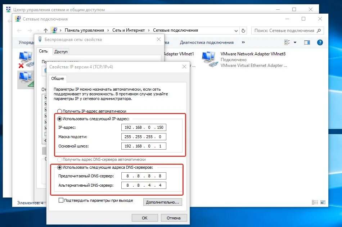Minimize the Сетевые подключения window

coord(287,19)
